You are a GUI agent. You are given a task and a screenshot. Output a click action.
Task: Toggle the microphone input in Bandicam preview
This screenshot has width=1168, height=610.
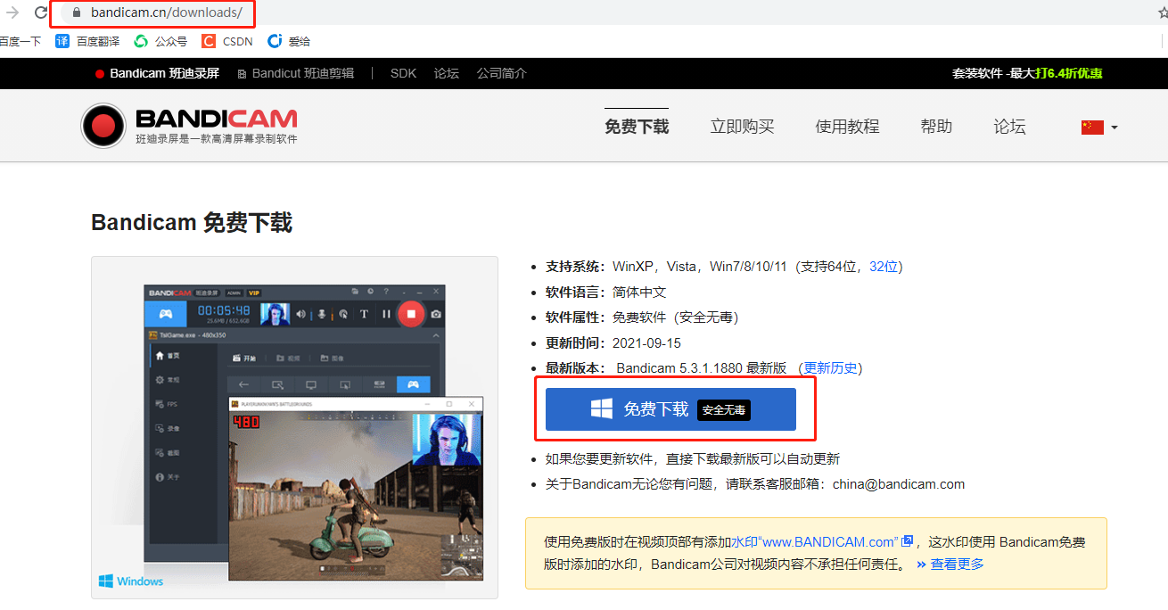(321, 314)
